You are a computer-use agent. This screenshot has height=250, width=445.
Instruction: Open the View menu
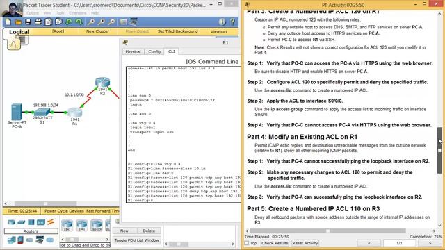click(47, 13)
